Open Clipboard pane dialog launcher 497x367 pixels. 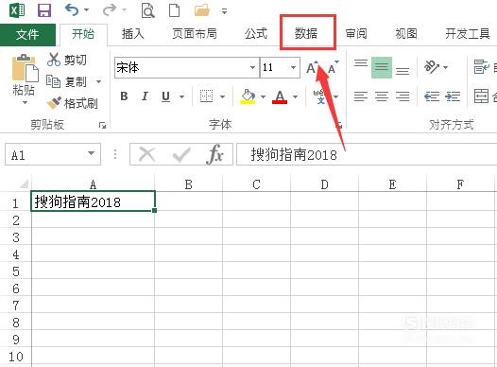(102, 126)
